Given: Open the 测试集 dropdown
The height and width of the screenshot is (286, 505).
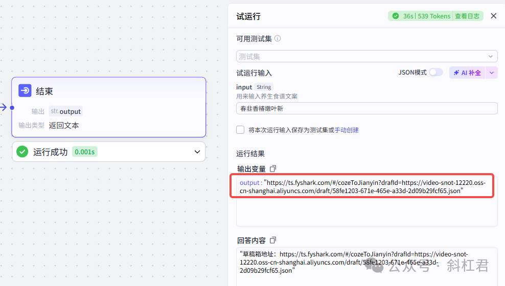Looking at the screenshot, I should click(x=367, y=56).
